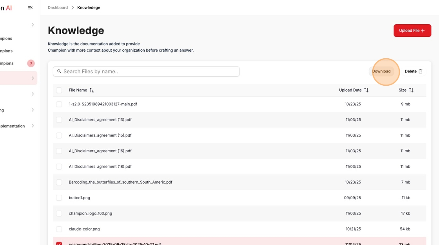Click file name claude-color.png
This screenshot has height=245, width=439.
(x=84, y=229)
